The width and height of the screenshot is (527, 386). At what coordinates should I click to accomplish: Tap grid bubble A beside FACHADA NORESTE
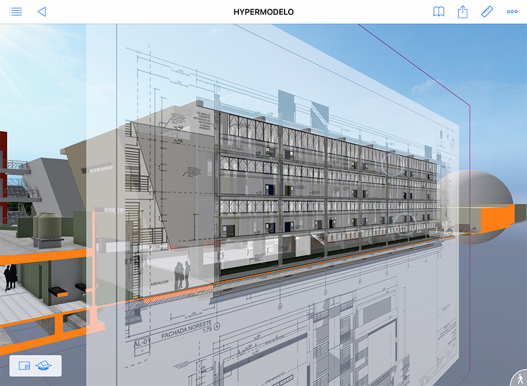pos(217,326)
